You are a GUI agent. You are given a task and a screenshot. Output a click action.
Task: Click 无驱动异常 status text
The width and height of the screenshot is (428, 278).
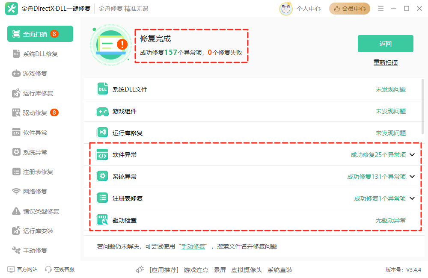[x=391, y=220]
